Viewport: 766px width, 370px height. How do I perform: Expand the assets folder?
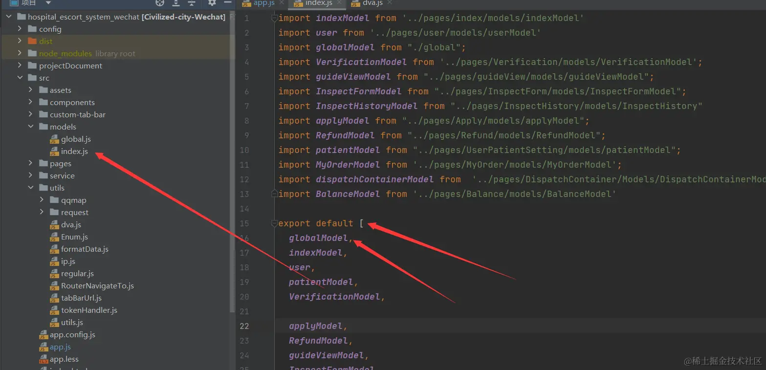[30, 90]
